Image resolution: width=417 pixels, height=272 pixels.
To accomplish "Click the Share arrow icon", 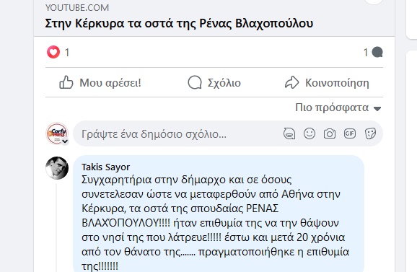I will point(292,82).
